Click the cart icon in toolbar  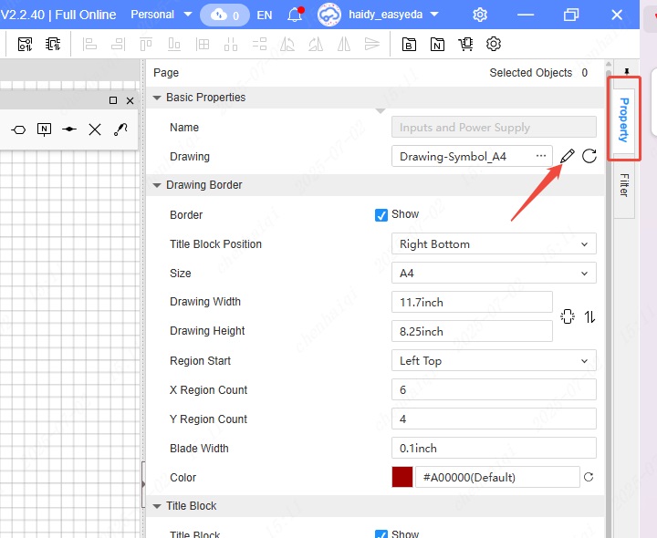pyautogui.click(x=466, y=44)
